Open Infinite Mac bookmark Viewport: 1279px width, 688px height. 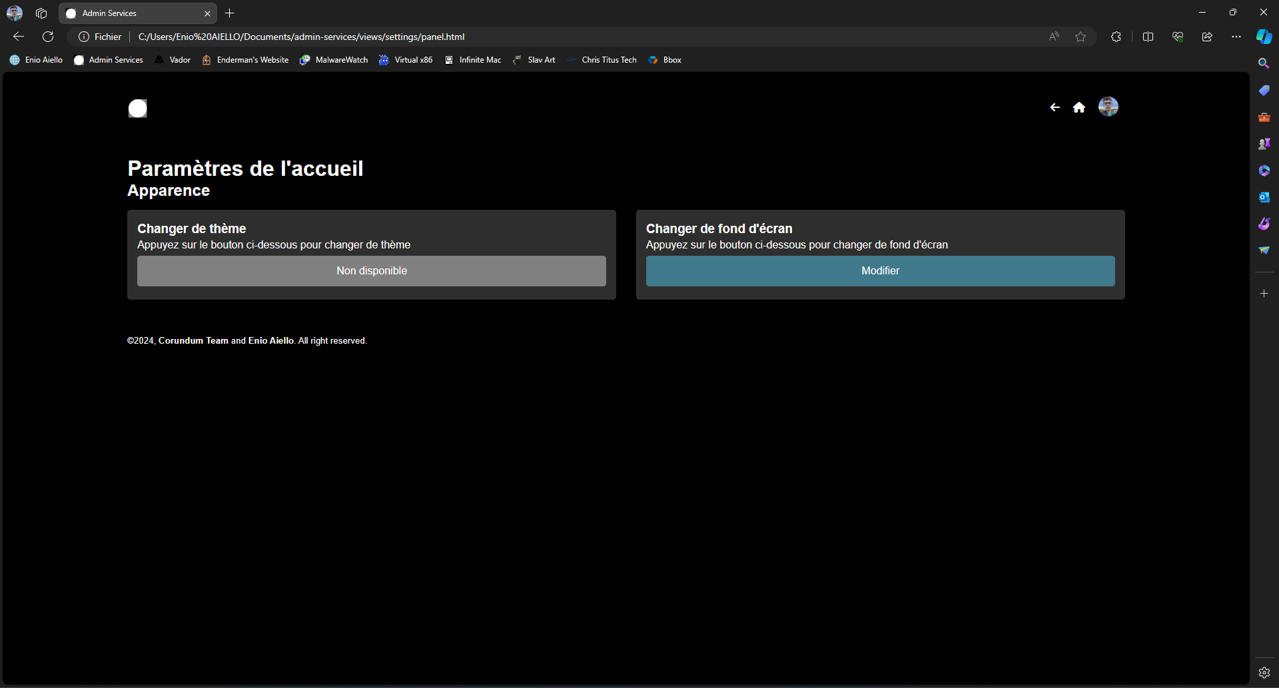click(473, 60)
